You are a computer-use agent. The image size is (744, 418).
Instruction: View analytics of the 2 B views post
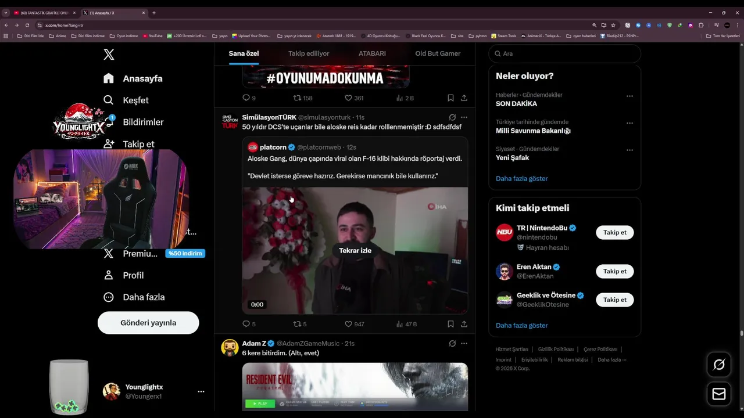[405, 98]
